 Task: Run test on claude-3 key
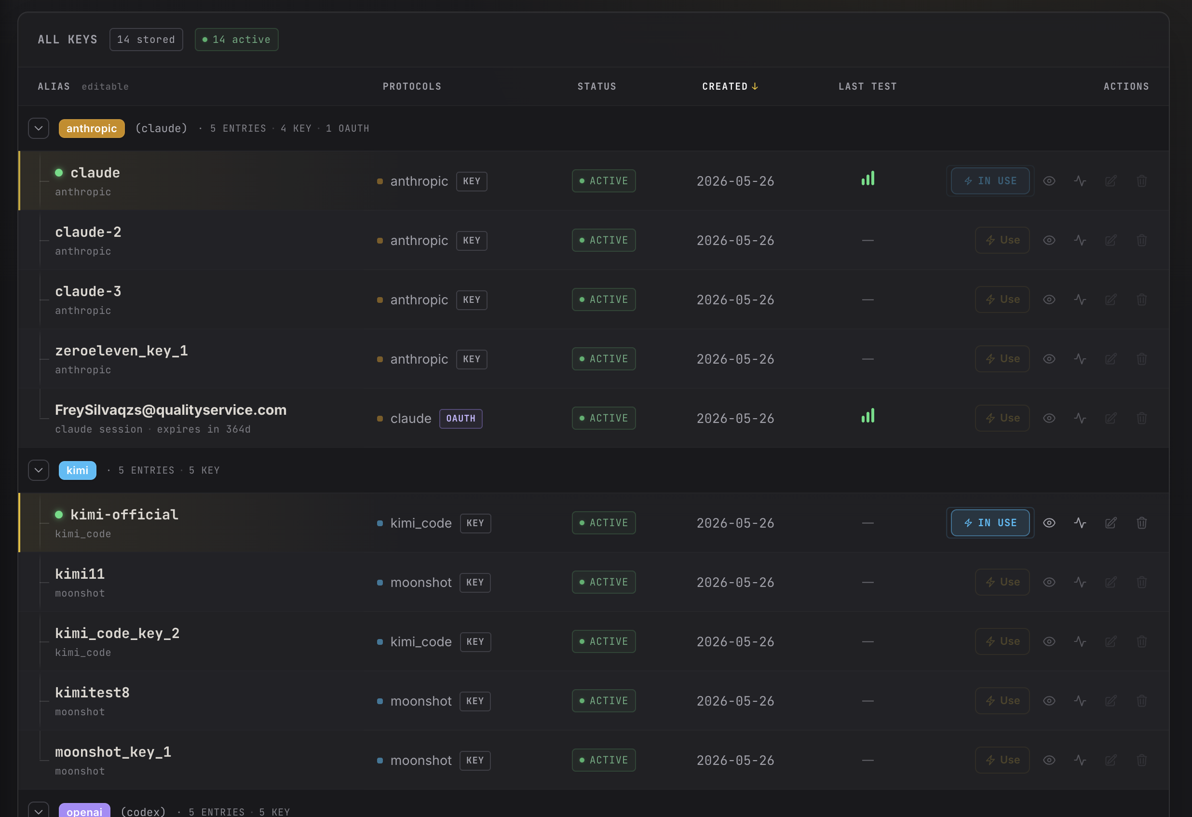1080,300
